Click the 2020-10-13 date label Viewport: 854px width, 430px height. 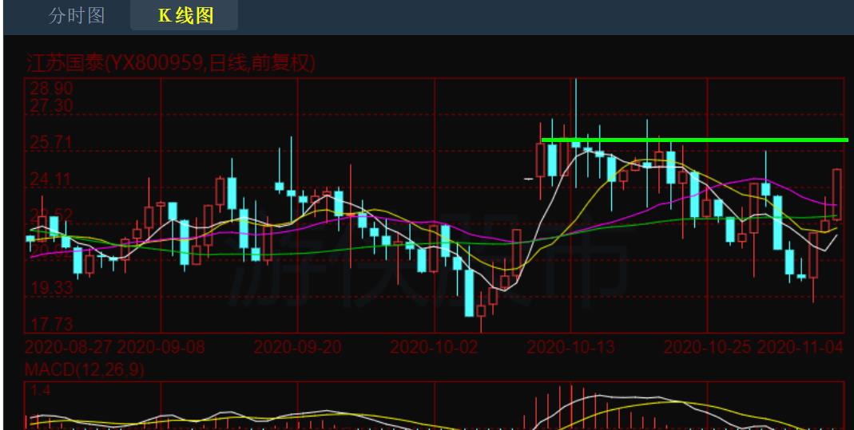(570, 347)
